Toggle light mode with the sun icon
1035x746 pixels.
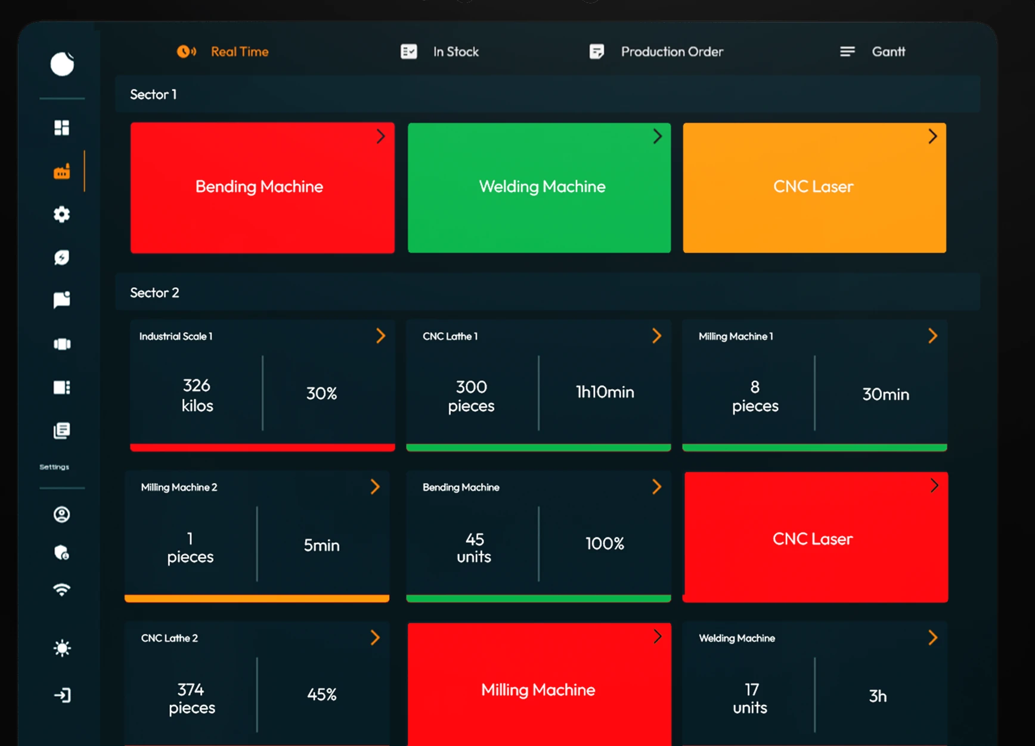[x=62, y=648]
